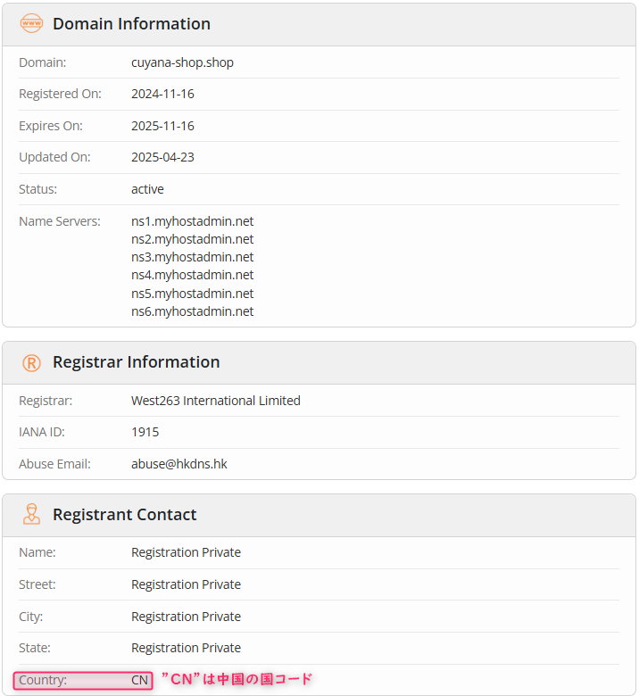Click the Registrar Information heading
Screen dimensions: 639x696
[x=137, y=361]
